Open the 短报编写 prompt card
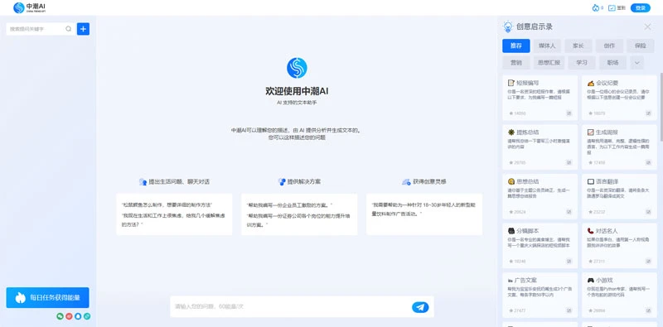The height and width of the screenshot is (327, 663). (540, 98)
